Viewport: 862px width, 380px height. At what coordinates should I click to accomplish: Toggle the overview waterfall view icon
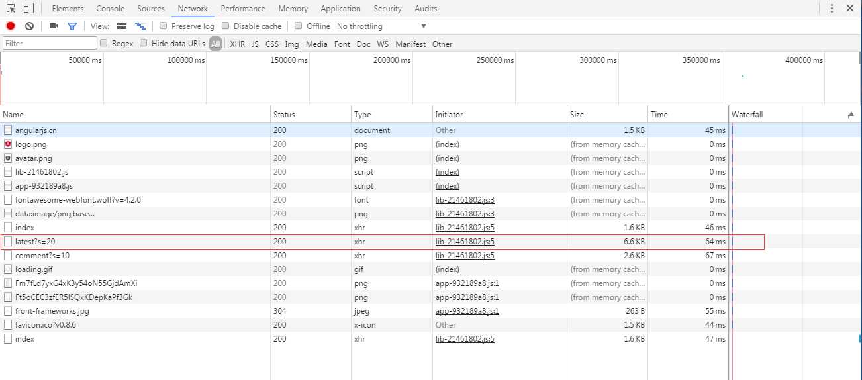point(140,26)
